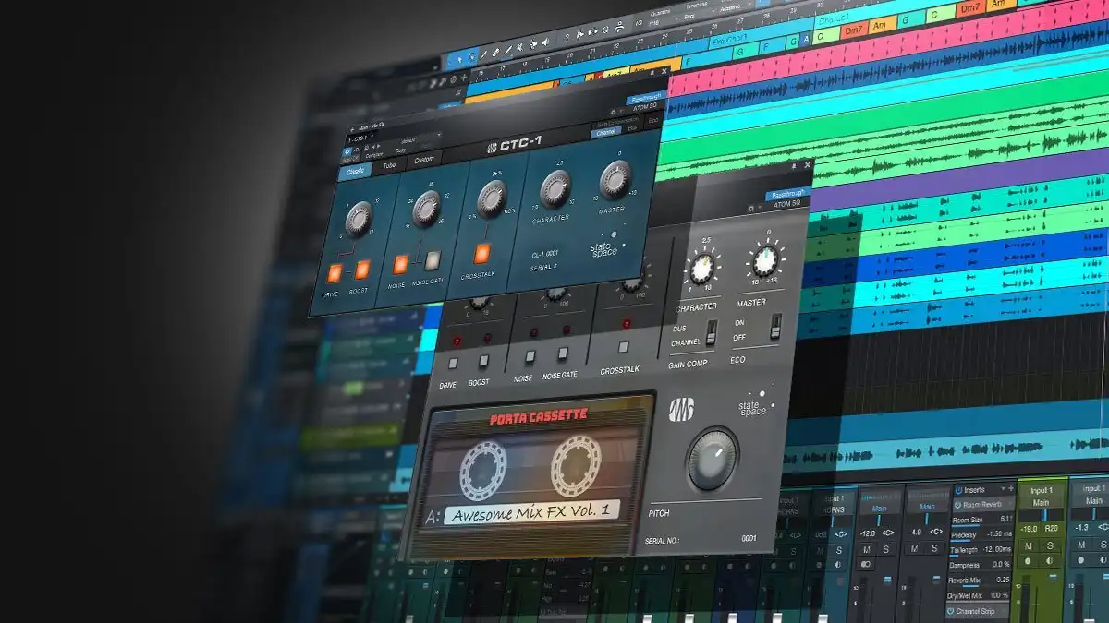Click the Character knob in CTC-1

555,188
